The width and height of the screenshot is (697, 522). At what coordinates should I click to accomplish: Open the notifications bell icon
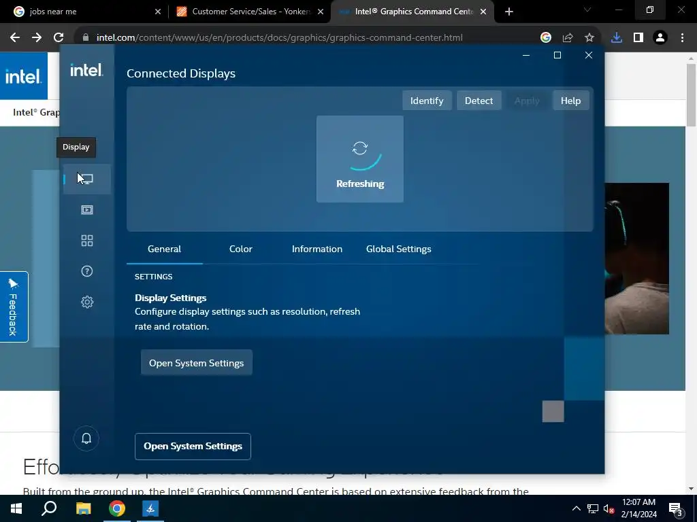tap(86, 438)
